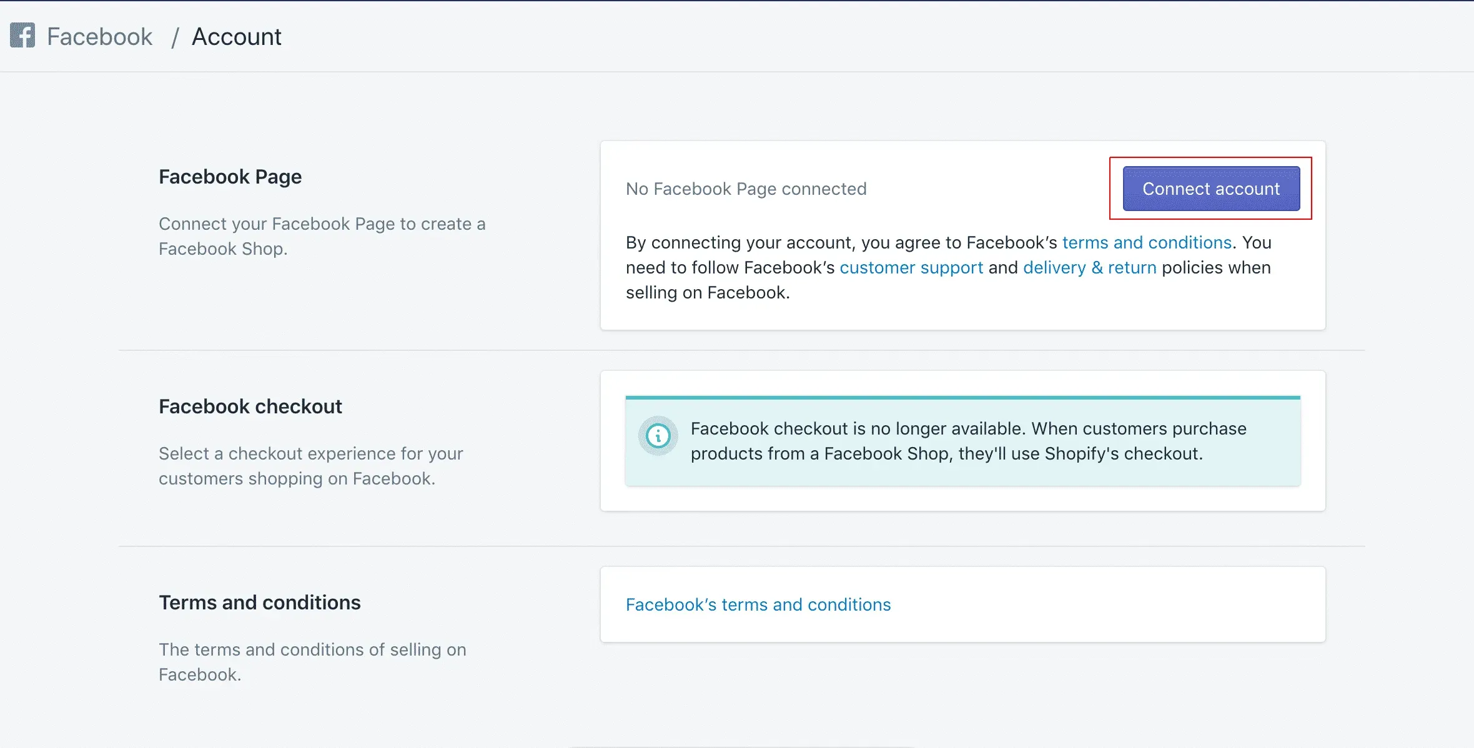1474x748 pixels.
Task: Click the Connect your Facebook Page description
Action: 322,236
